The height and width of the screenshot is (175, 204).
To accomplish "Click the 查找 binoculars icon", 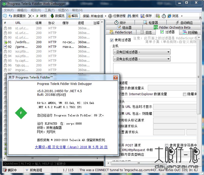I will pyautogui.click(x=129, y=16).
